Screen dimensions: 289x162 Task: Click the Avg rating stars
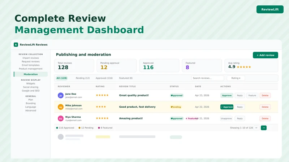coord(244,67)
